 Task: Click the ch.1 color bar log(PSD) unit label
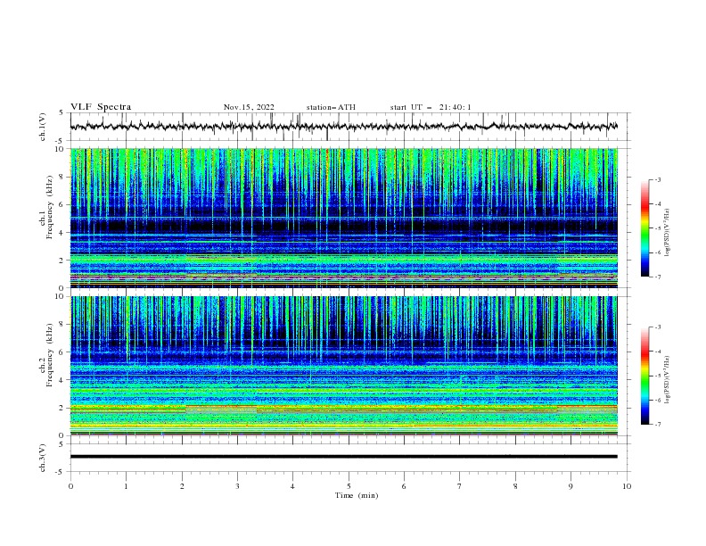tap(668, 233)
